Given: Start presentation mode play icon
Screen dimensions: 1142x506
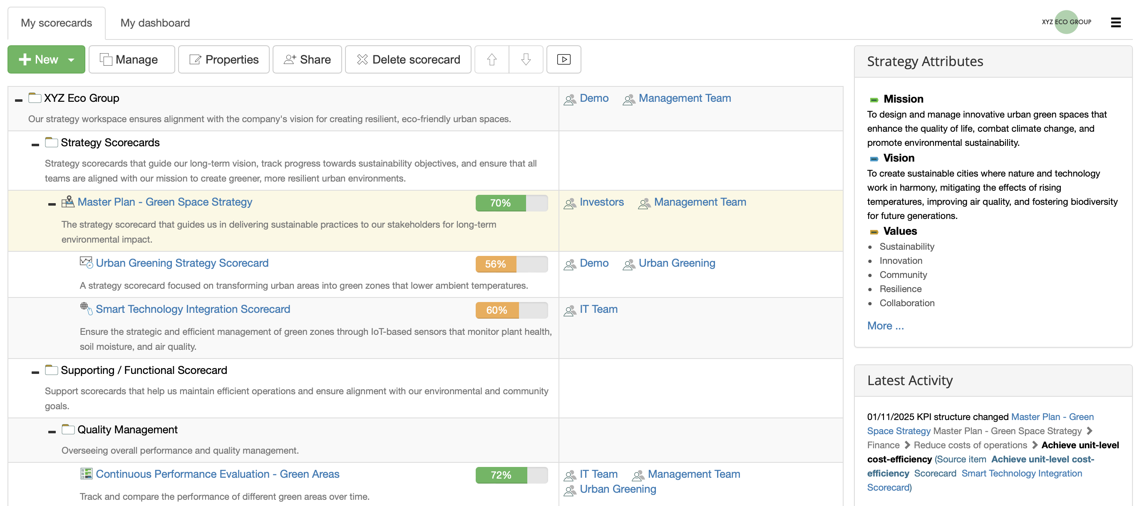Looking at the screenshot, I should pos(564,59).
